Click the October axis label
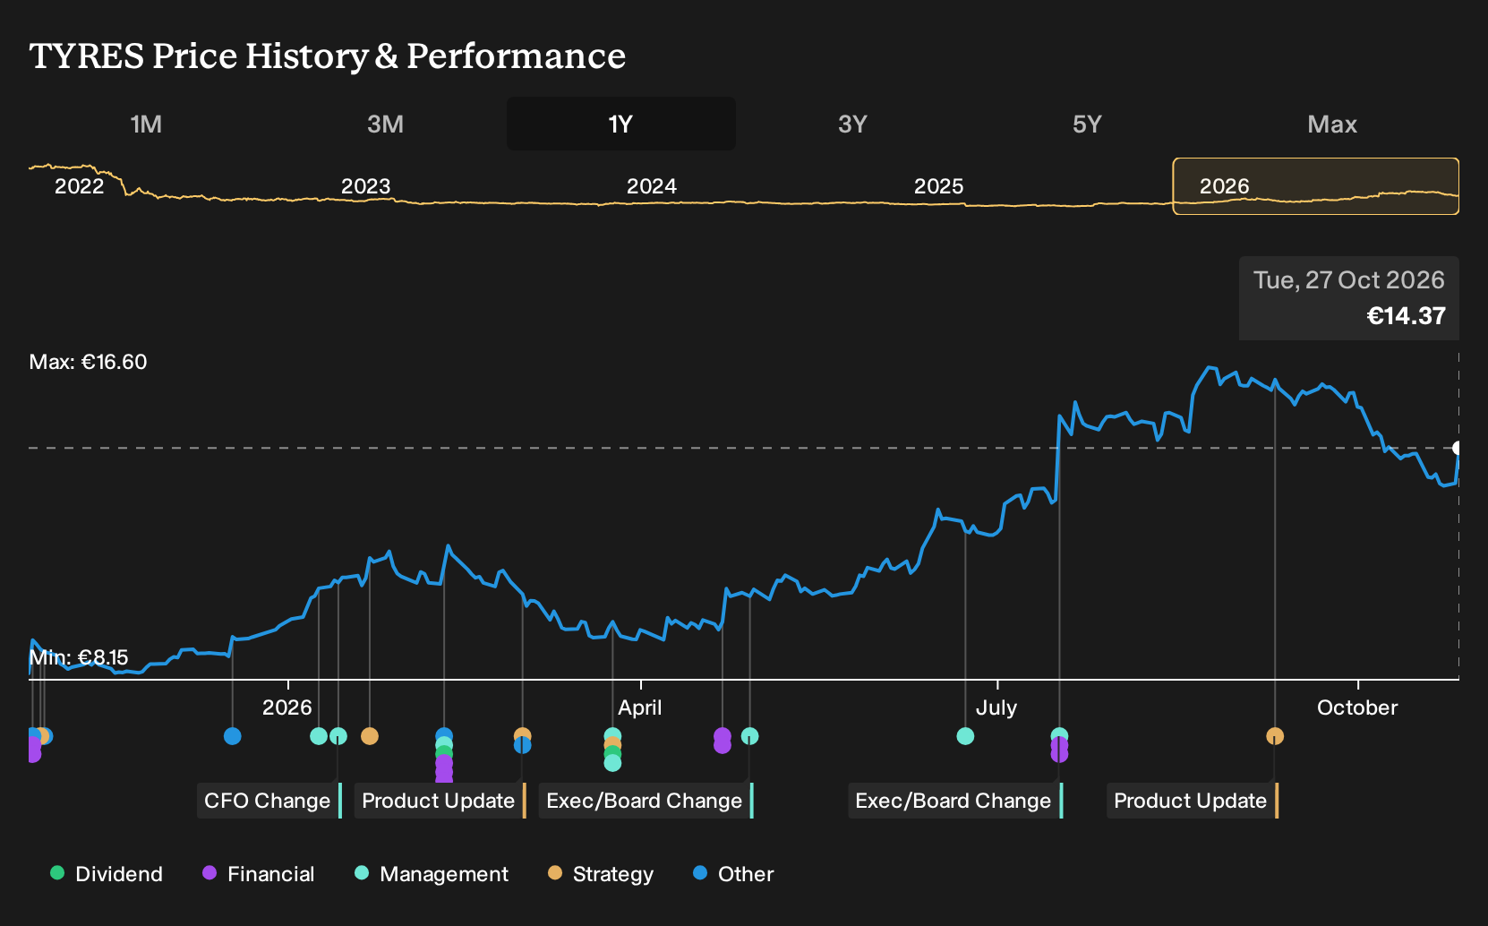Viewport: 1488px width, 926px height. [1357, 707]
